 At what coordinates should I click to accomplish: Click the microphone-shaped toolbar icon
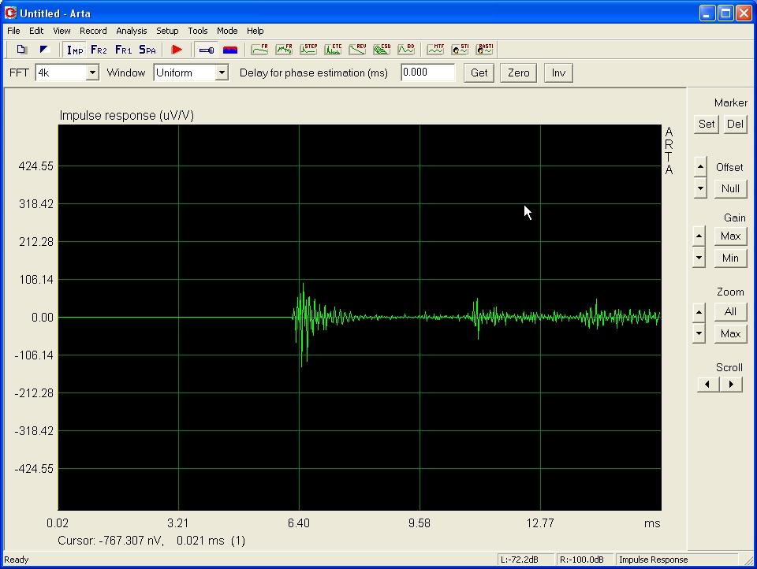[207, 50]
